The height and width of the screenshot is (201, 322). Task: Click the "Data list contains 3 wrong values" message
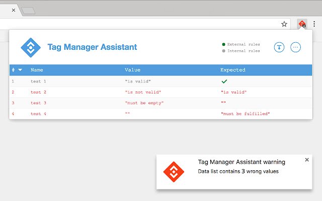tap(238, 171)
